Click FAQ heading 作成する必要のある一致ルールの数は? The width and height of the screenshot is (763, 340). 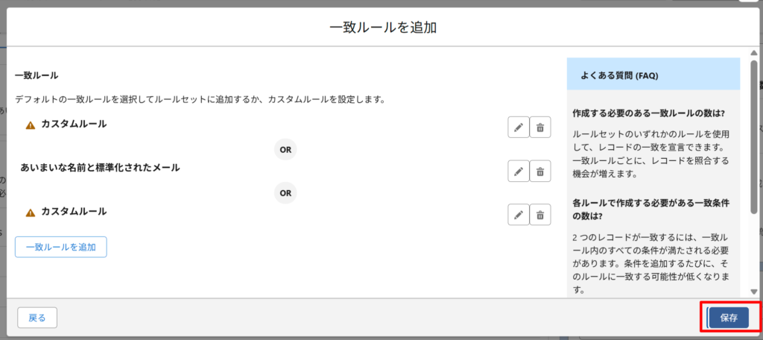point(649,113)
